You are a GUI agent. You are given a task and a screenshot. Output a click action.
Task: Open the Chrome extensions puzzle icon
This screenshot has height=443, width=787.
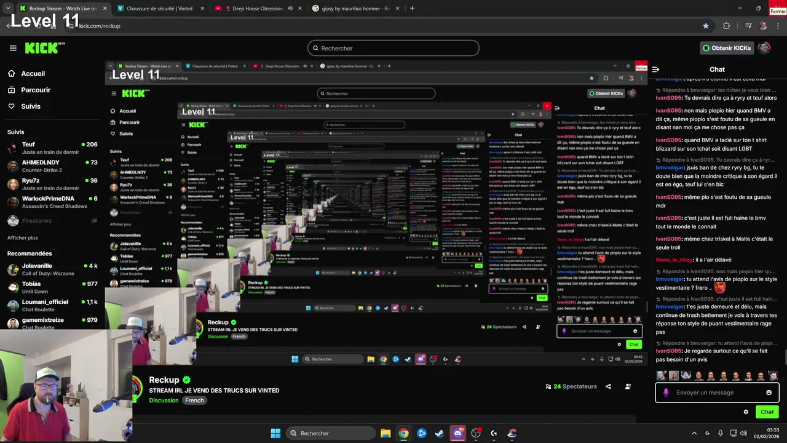(x=727, y=26)
